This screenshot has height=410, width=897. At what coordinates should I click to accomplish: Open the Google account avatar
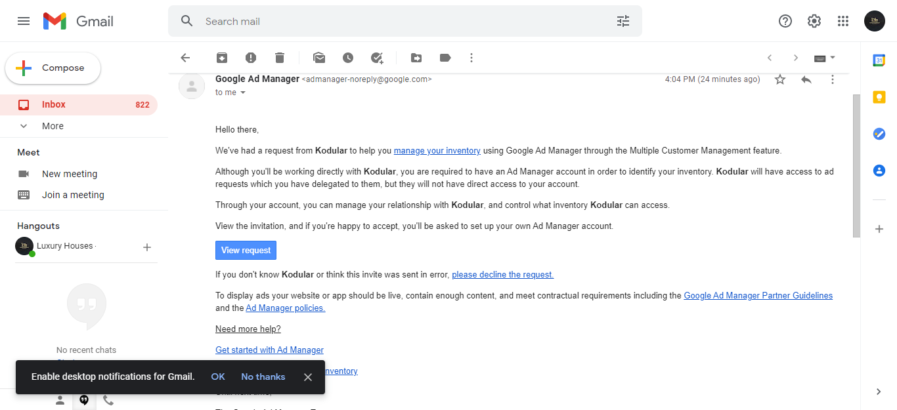875,21
